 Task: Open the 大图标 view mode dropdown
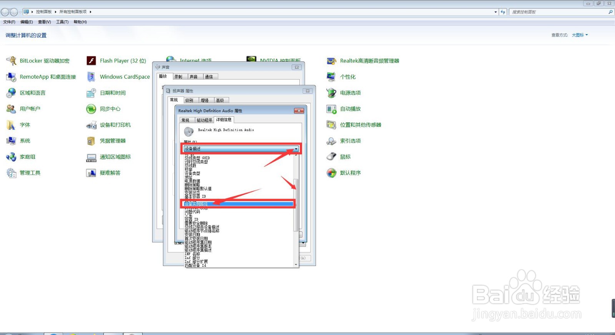580,35
